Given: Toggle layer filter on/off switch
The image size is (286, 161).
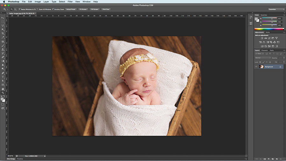Looking at the screenshot, I should (x=284, y=53).
